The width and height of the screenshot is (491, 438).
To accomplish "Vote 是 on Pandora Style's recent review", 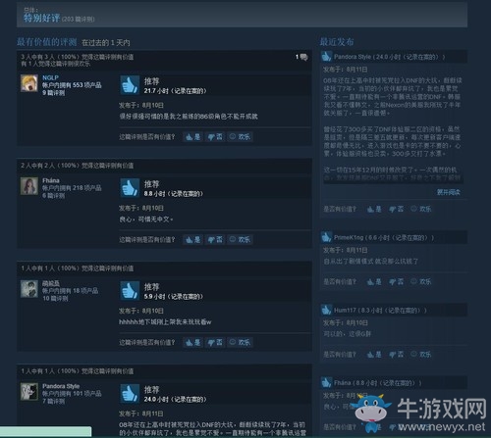I will click(374, 209).
